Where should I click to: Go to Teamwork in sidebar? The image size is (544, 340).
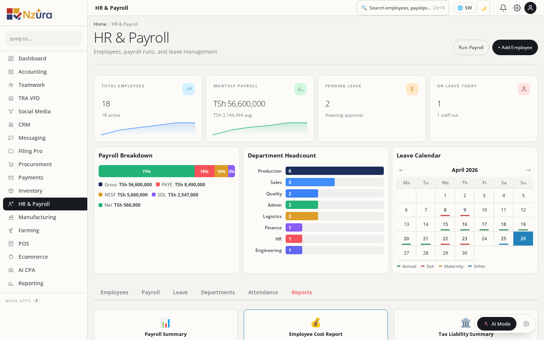pyautogui.click(x=45, y=85)
